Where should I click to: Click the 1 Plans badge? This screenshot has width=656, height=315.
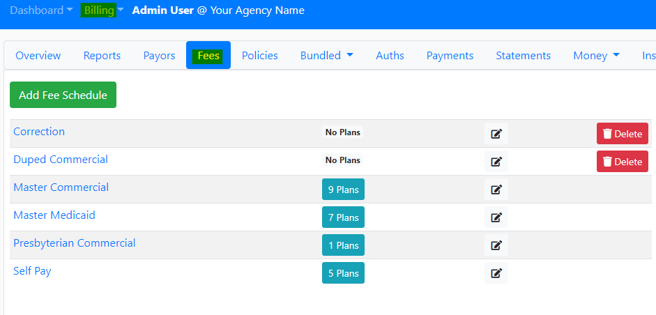pyautogui.click(x=343, y=245)
